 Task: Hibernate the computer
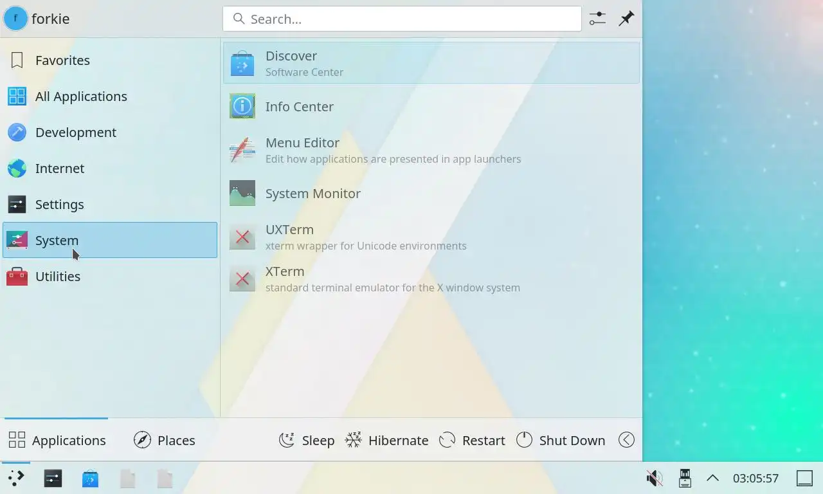[386, 440]
